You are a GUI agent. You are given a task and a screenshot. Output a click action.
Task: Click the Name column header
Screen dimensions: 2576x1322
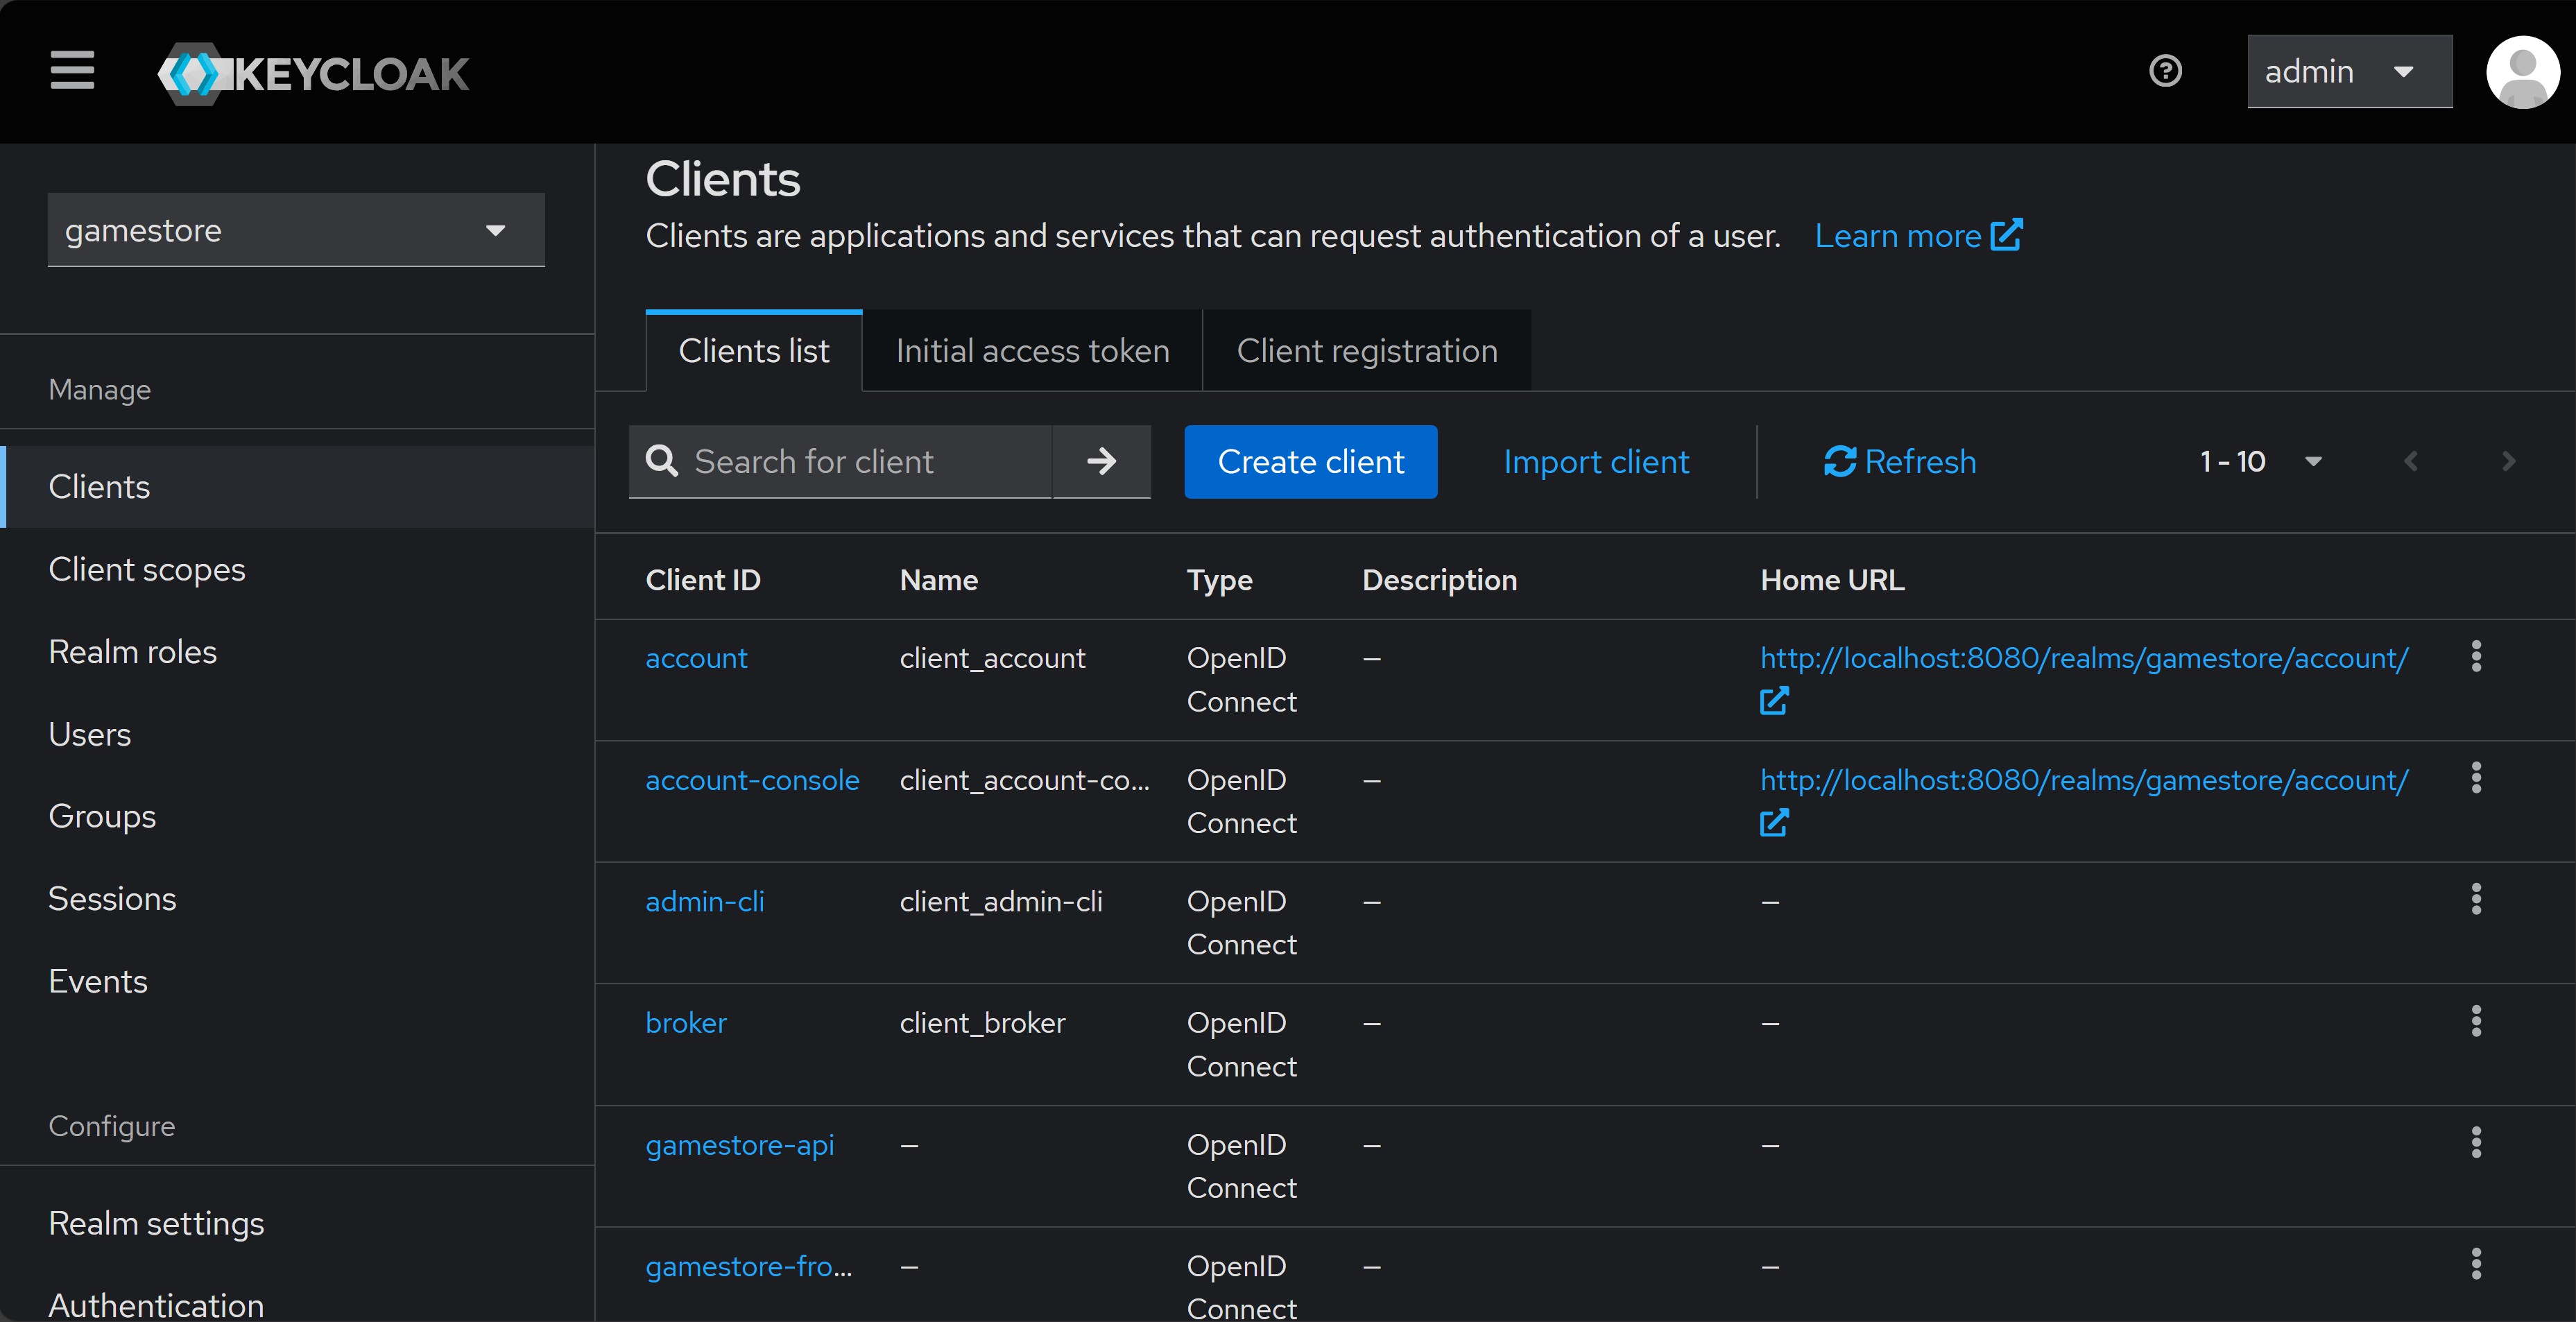click(x=939, y=580)
